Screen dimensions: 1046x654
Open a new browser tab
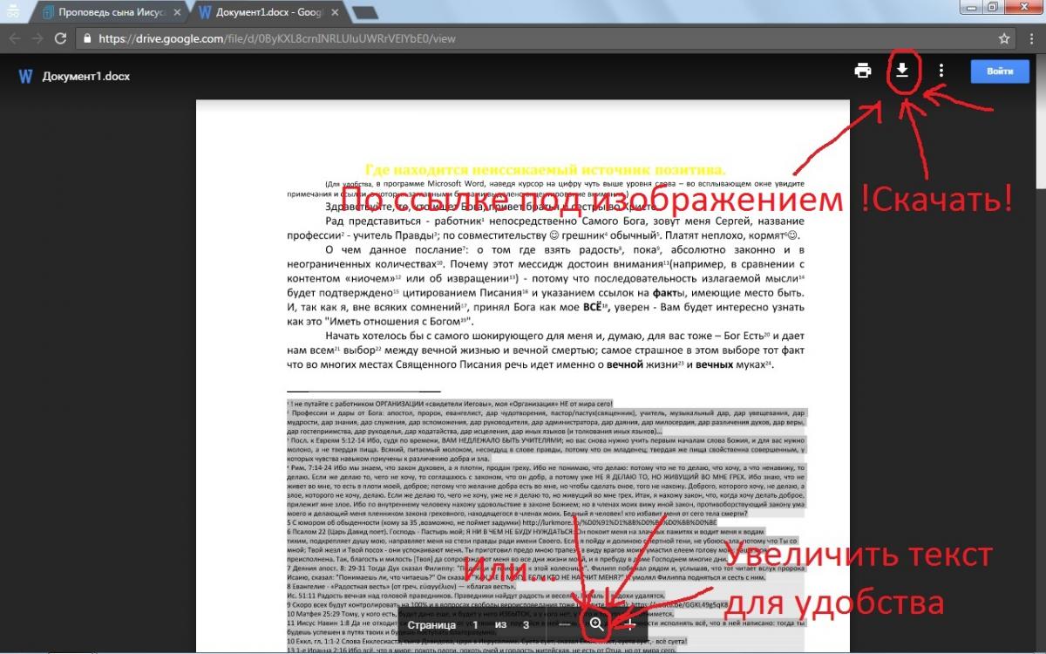(365, 13)
